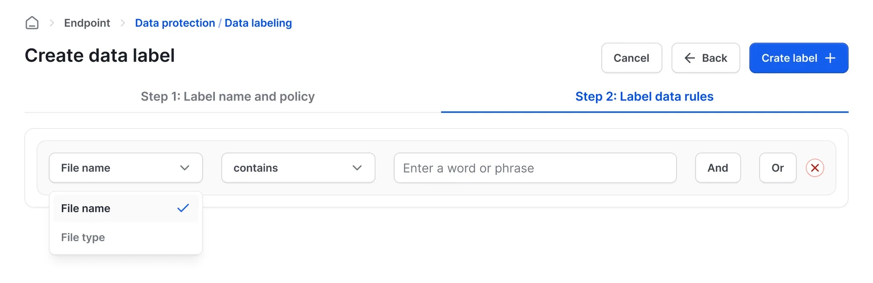Click the red X to remove the rule
This screenshot has height=283, width=873.
tap(815, 168)
